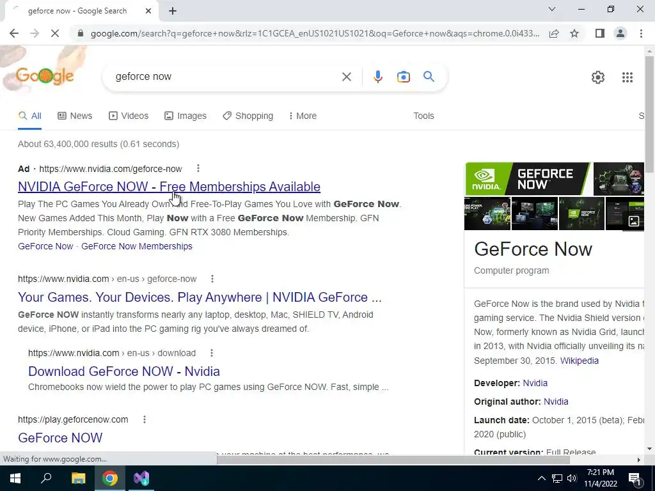Open NVIDIA GeForce NOW Free Memberships ad link

tap(169, 187)
